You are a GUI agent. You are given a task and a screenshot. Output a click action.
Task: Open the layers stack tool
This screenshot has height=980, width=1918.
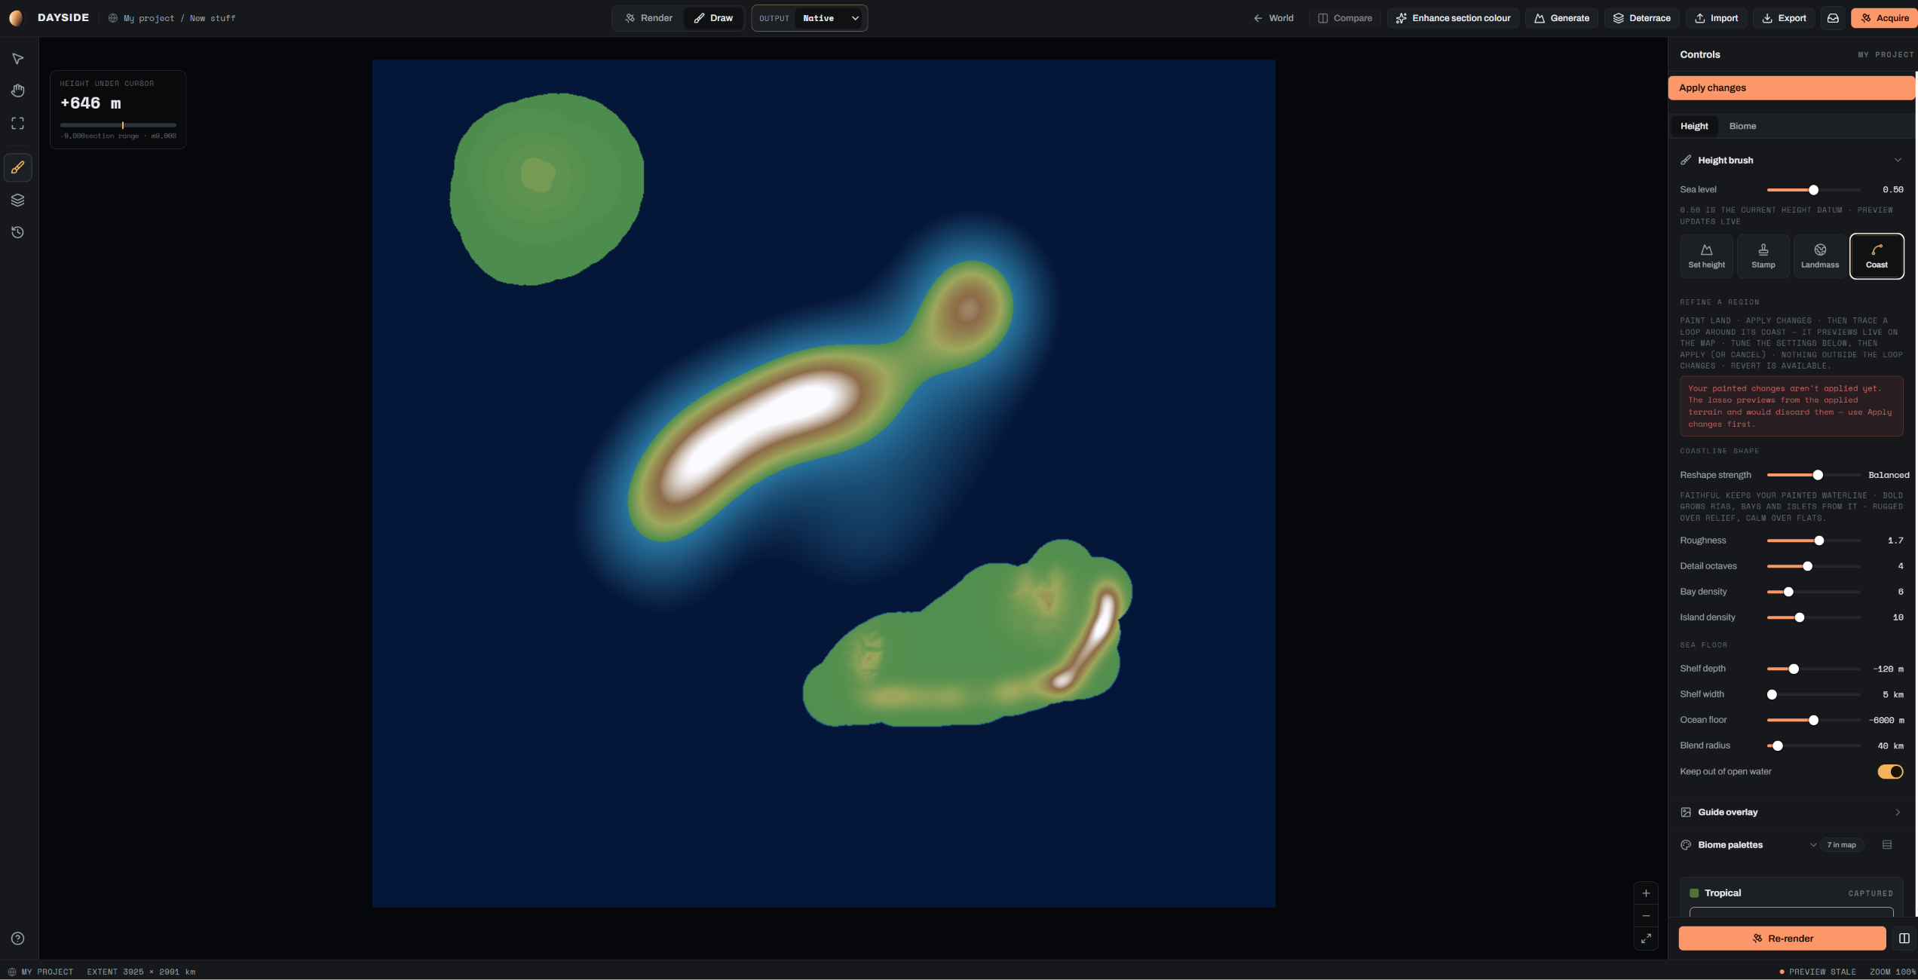point(18,200)
